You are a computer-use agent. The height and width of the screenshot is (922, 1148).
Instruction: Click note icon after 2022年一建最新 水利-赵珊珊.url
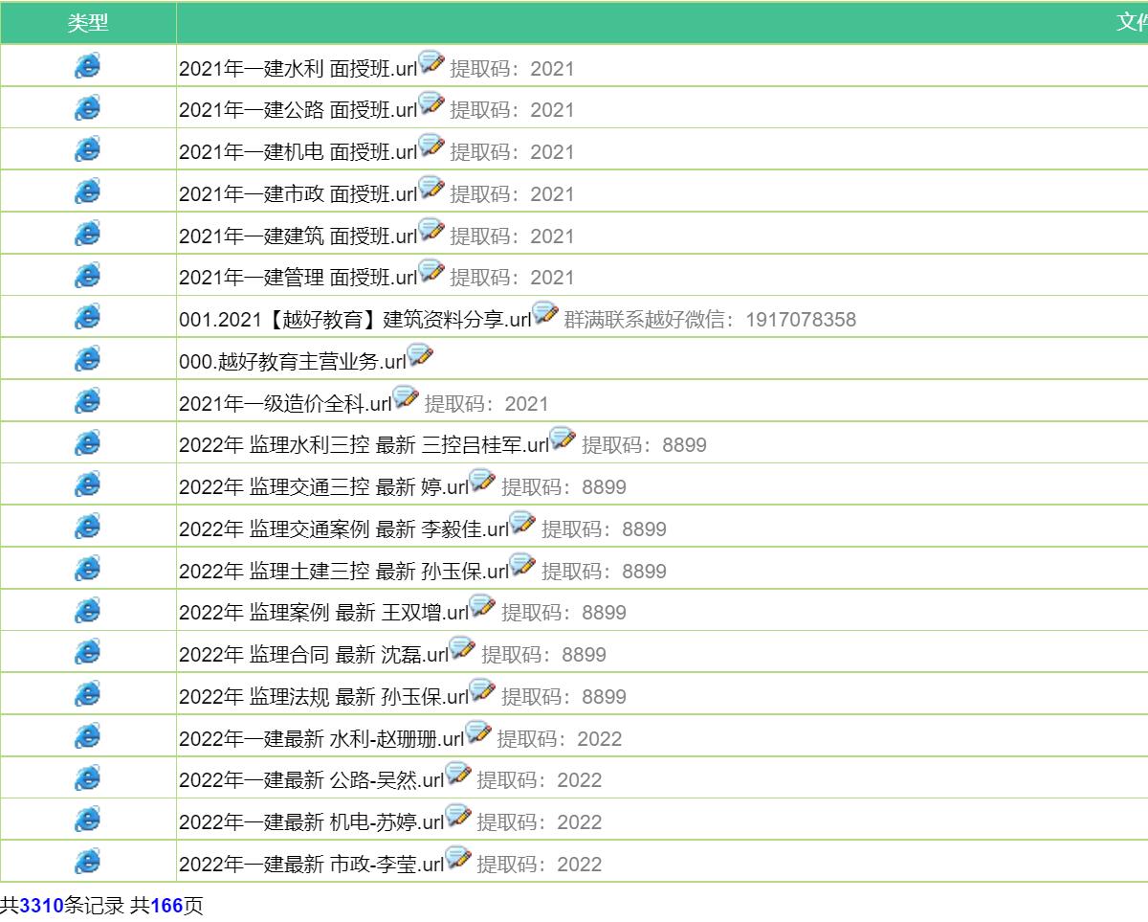(478, 733)
